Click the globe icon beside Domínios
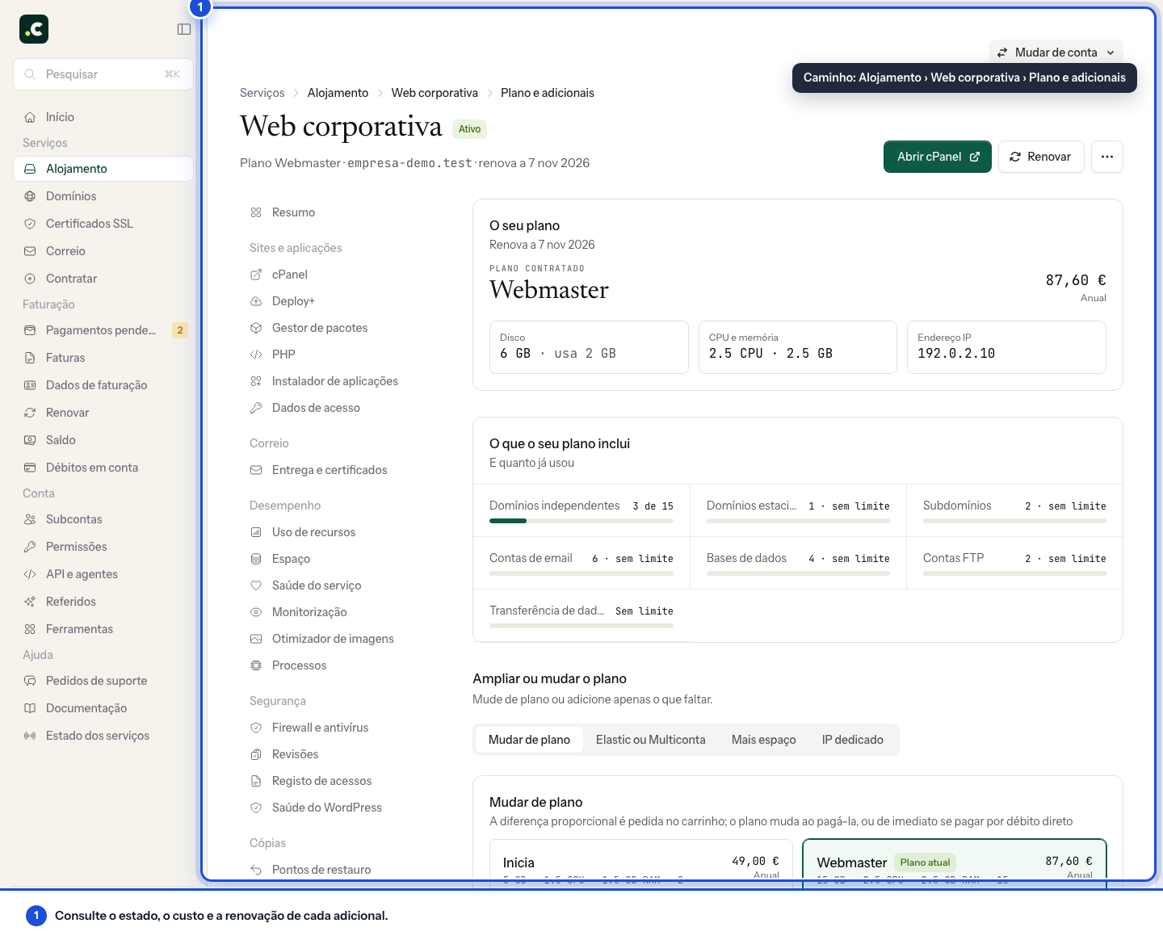The width and height of the screenshot is (1163, 940). click(x=30, y=196)
